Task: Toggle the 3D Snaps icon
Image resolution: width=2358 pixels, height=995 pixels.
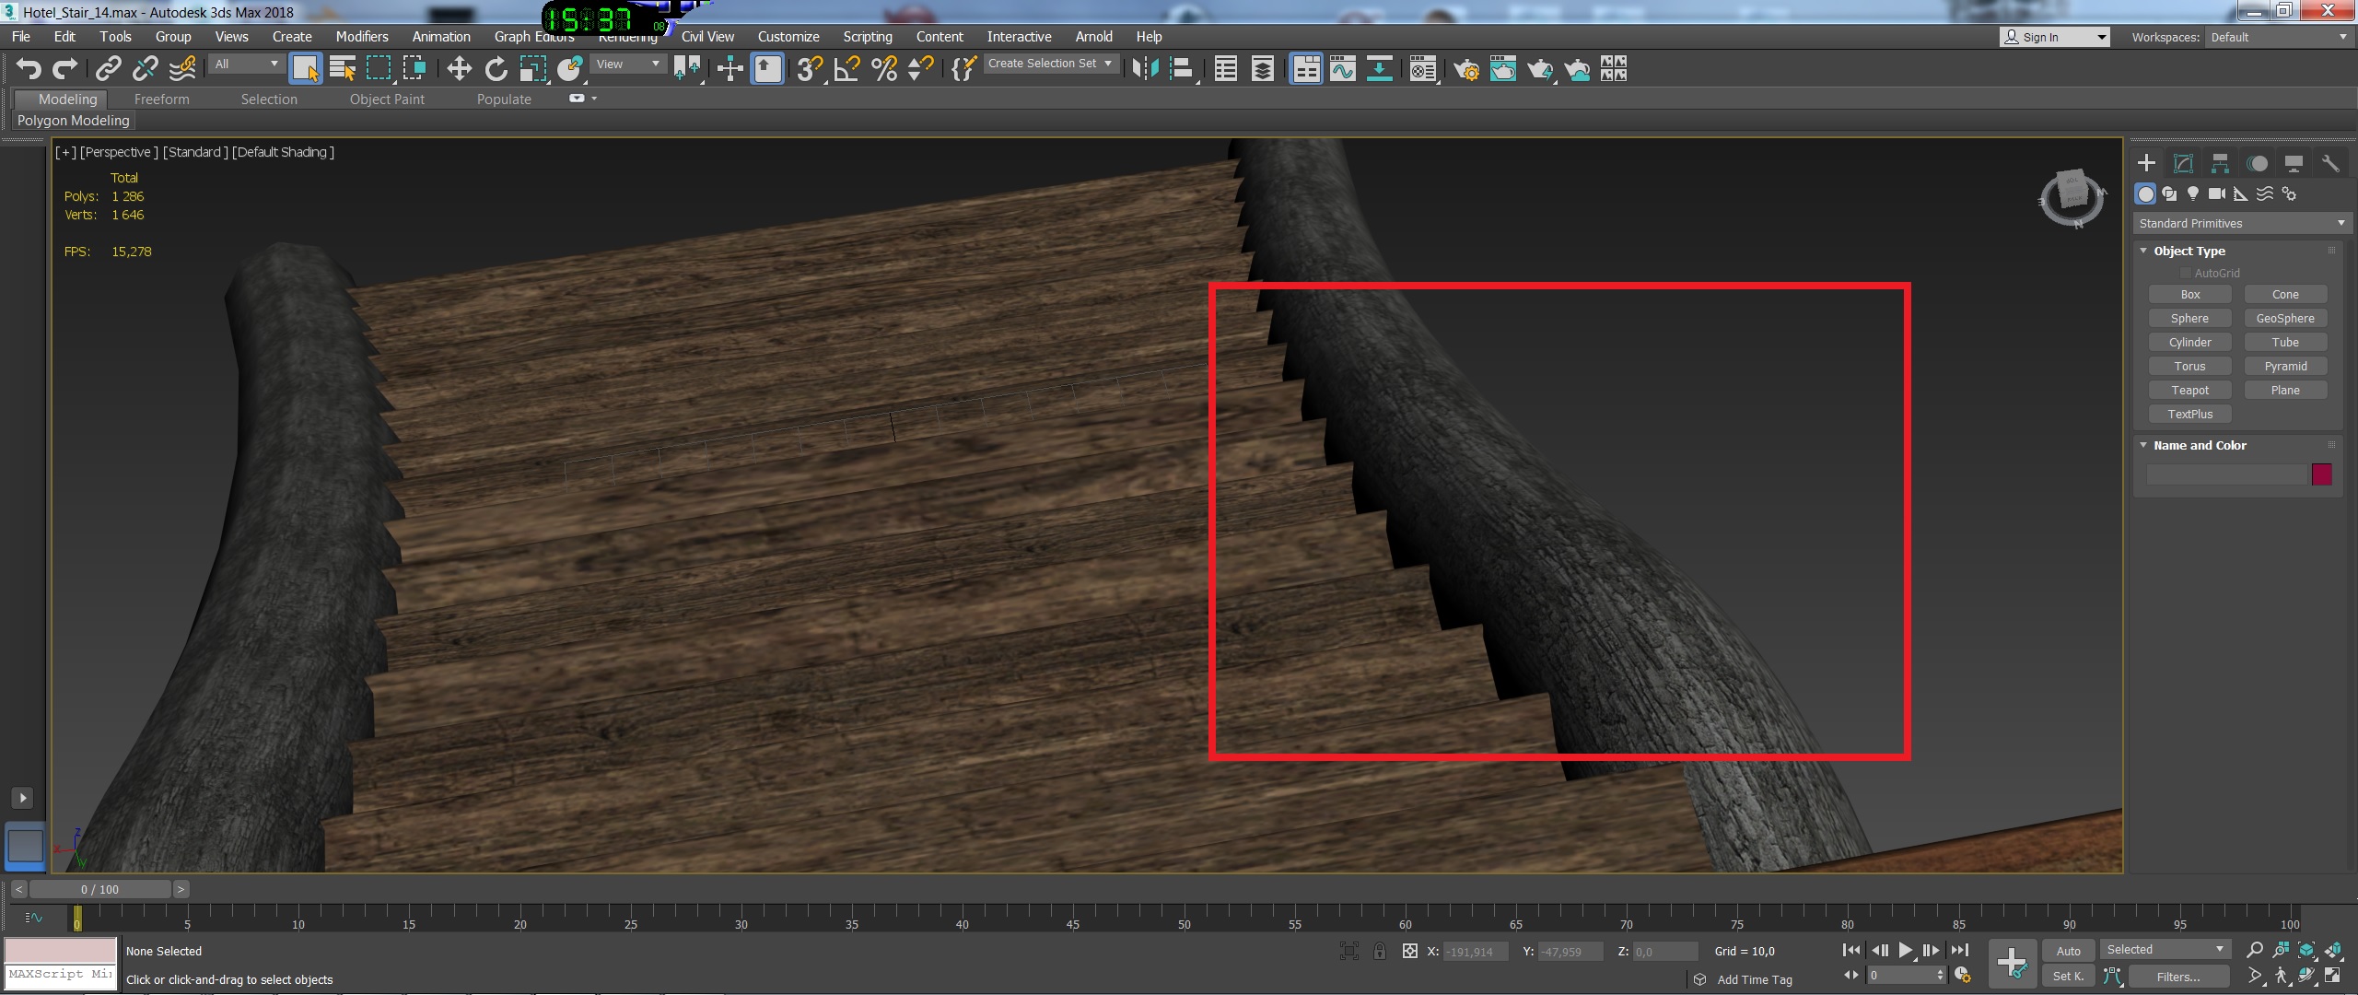Action: (x=809, y=69)
